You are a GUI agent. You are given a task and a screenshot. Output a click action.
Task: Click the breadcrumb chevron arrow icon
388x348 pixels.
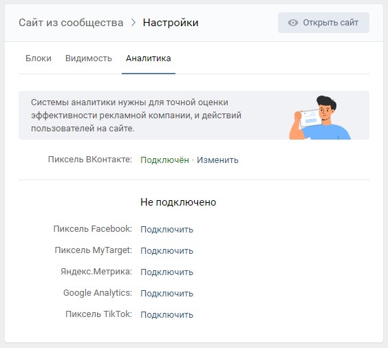click(133, 23)
